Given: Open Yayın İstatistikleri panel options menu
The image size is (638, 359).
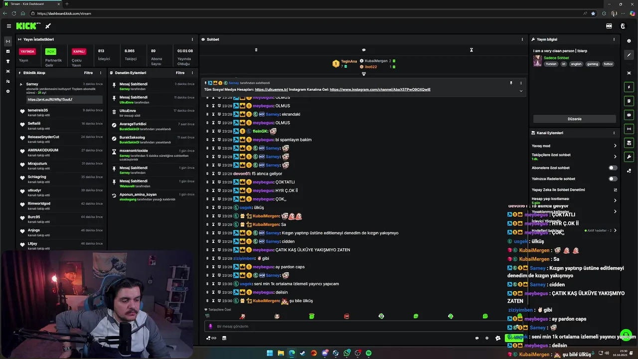Looking at the screenshot, I should point(192,39).
